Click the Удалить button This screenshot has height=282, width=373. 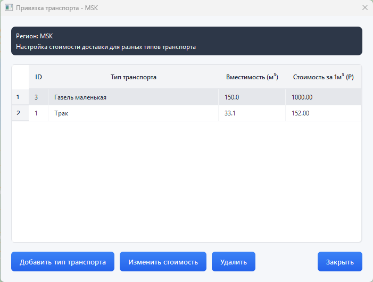pyautogui.click(x=234, y=262)
